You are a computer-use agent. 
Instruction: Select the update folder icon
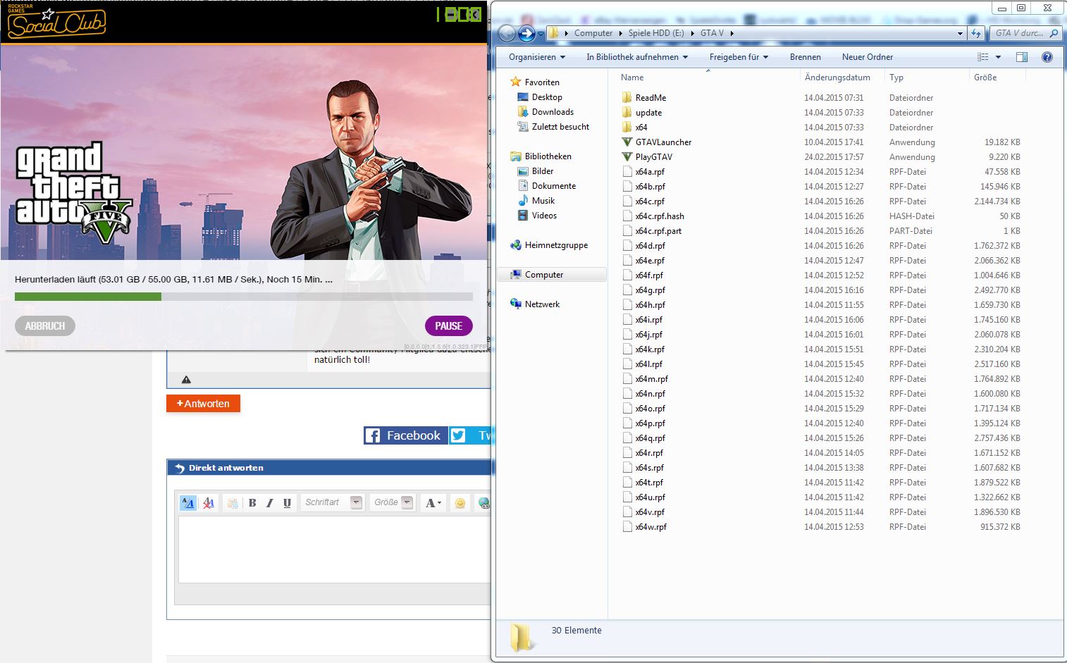click(x=627, y=113)
